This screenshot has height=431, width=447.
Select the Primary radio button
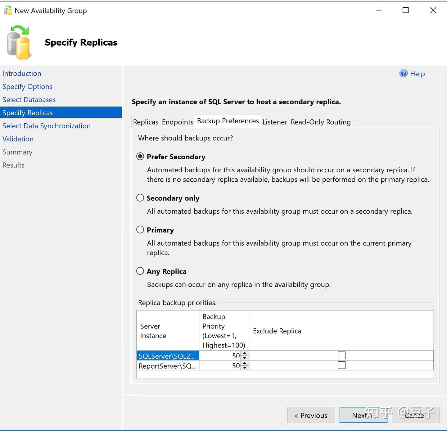(140, 229)
